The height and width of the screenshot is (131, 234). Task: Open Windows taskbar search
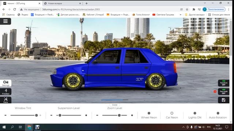[12, 127]
